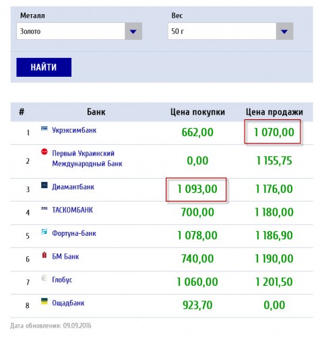This screenshot has height=337, width=322.
Task: Open the Металл dropdown arrow
Action: pos(133,31)
